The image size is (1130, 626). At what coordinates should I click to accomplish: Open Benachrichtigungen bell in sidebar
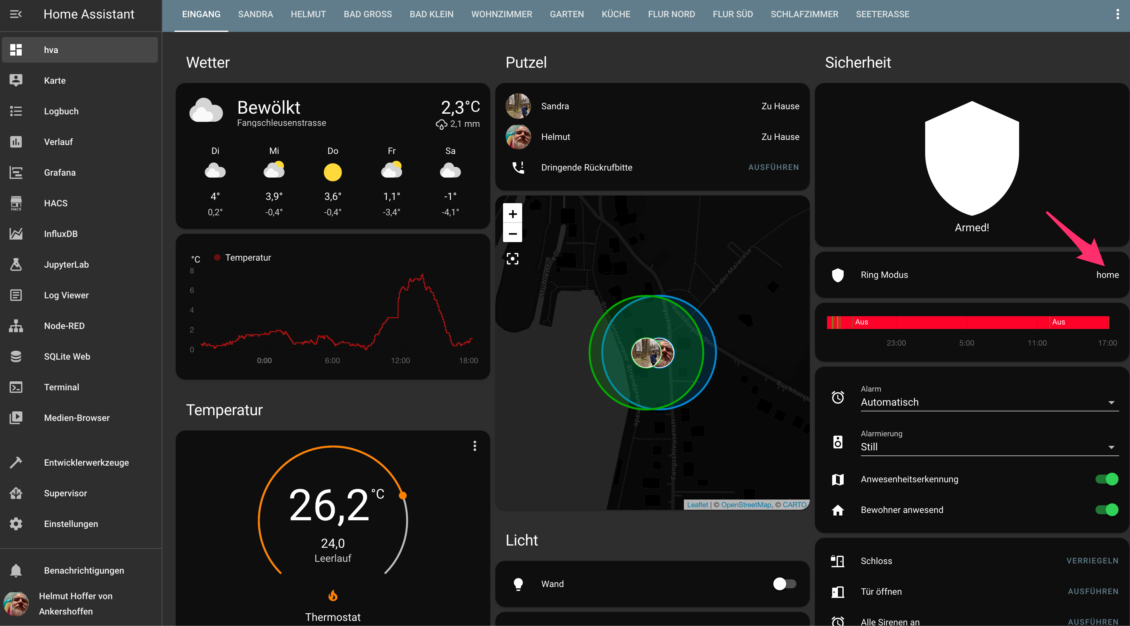coord(16,570)
